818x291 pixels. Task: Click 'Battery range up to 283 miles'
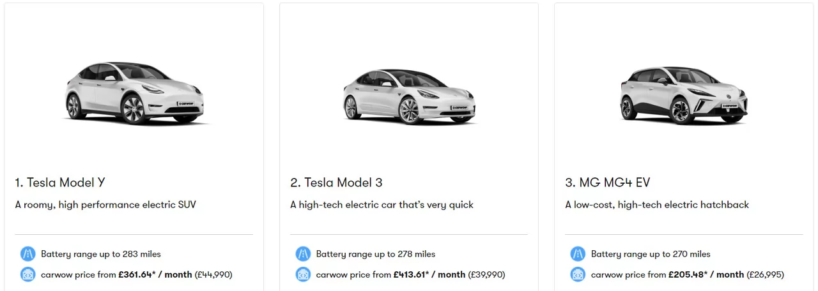pyautogui.click(x=101, y=254)
